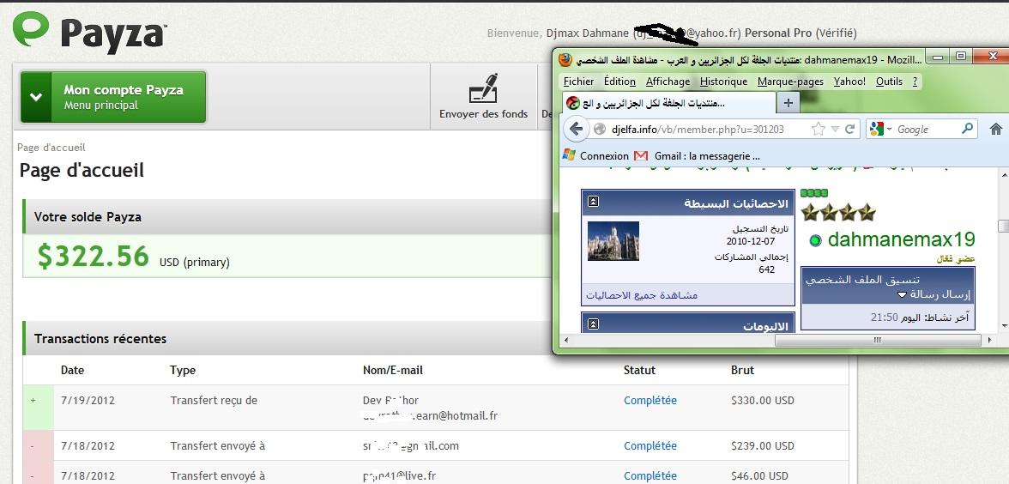Open the Yahoo! menu in Firefox
This screenshot has width=1009, height=484.
pyautogui.click(x=849, y=81)
